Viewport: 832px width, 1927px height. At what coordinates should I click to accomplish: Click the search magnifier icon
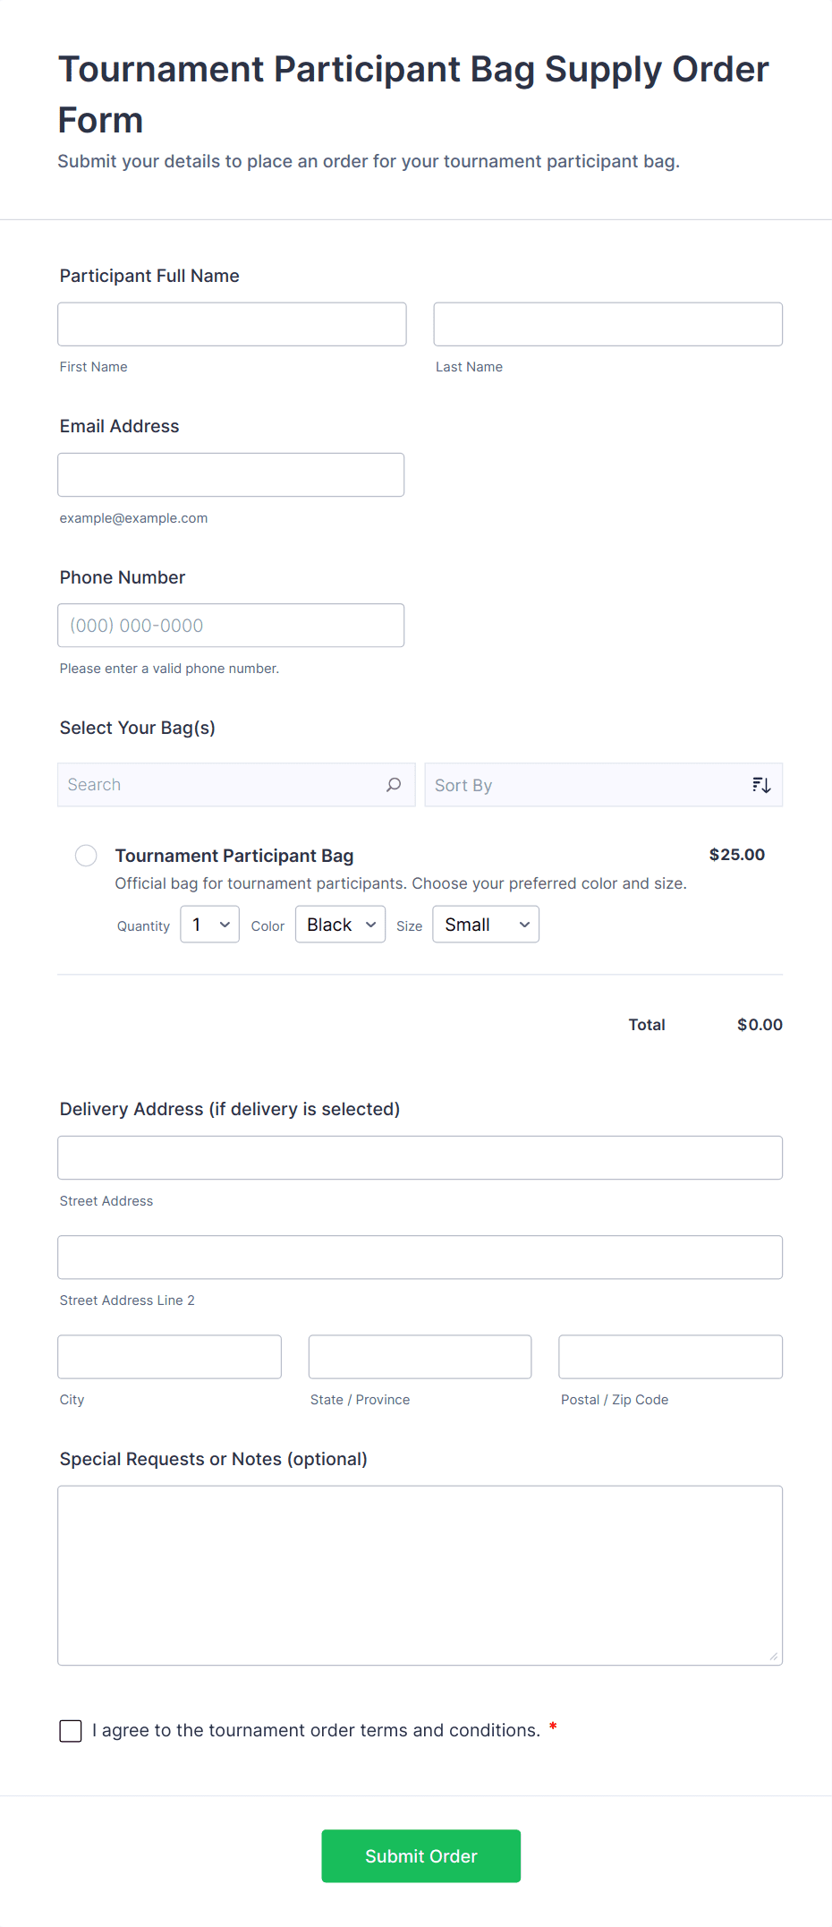[394, 785]
